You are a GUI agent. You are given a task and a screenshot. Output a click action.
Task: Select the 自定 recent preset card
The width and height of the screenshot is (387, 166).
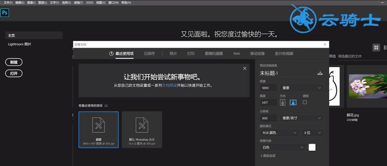98,129
